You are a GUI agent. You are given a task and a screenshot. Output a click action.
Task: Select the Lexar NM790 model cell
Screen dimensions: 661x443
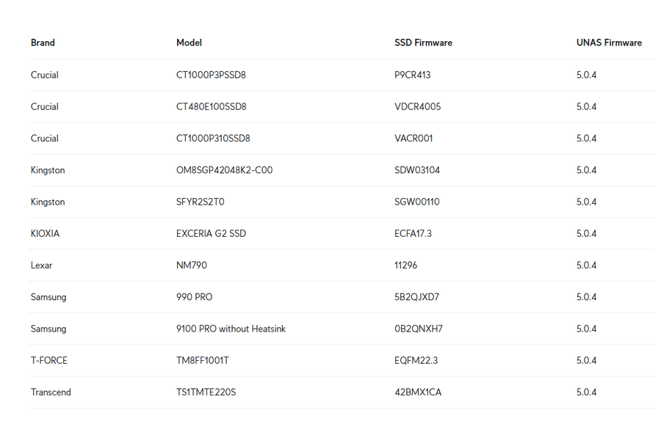tap(192, 266)
